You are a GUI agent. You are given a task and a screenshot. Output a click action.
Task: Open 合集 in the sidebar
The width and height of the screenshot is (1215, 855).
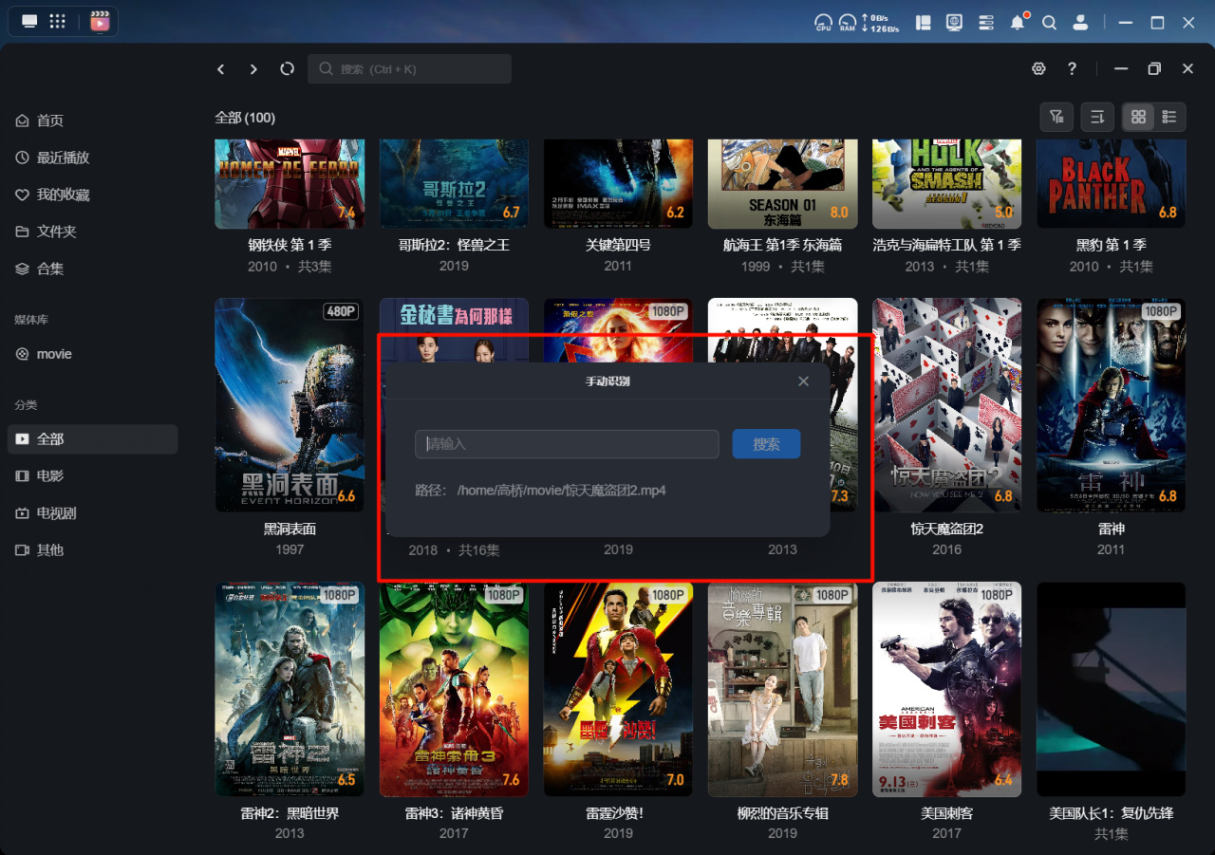(93, 269)
